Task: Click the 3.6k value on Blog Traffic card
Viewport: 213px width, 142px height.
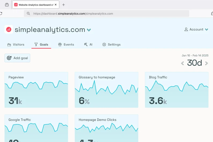Action: click(x=158, y=101)
